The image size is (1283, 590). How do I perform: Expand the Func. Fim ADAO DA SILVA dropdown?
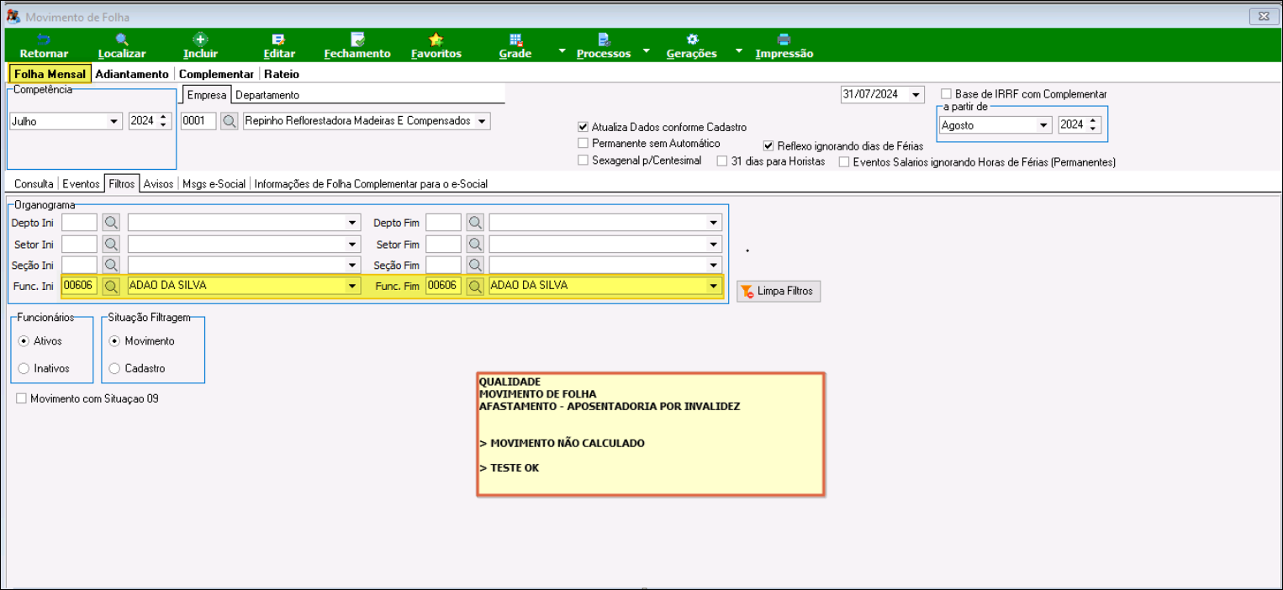point(714,286)
